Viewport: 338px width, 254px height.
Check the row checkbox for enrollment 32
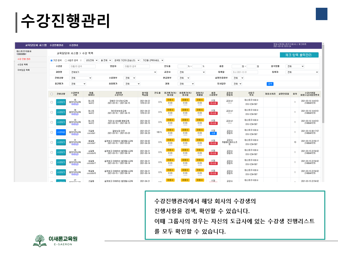click(x=51, y=132)
